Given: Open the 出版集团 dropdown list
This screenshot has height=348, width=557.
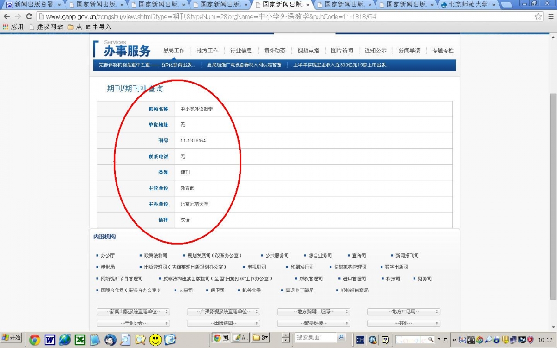Looking at the screenshot, I should (224, 323).
